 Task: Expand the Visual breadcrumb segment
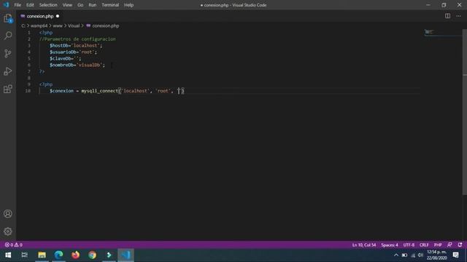click(x=74, y=26)
